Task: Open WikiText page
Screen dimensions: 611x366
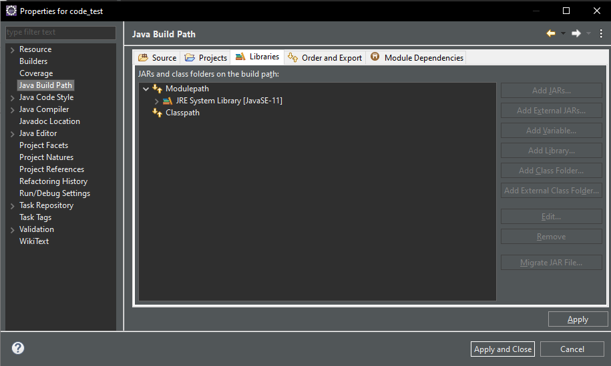Action: tap(34, 241)
